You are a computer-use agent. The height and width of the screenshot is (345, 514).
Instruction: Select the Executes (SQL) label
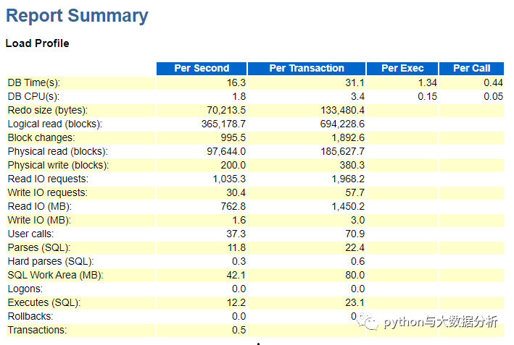click(44, 302)
